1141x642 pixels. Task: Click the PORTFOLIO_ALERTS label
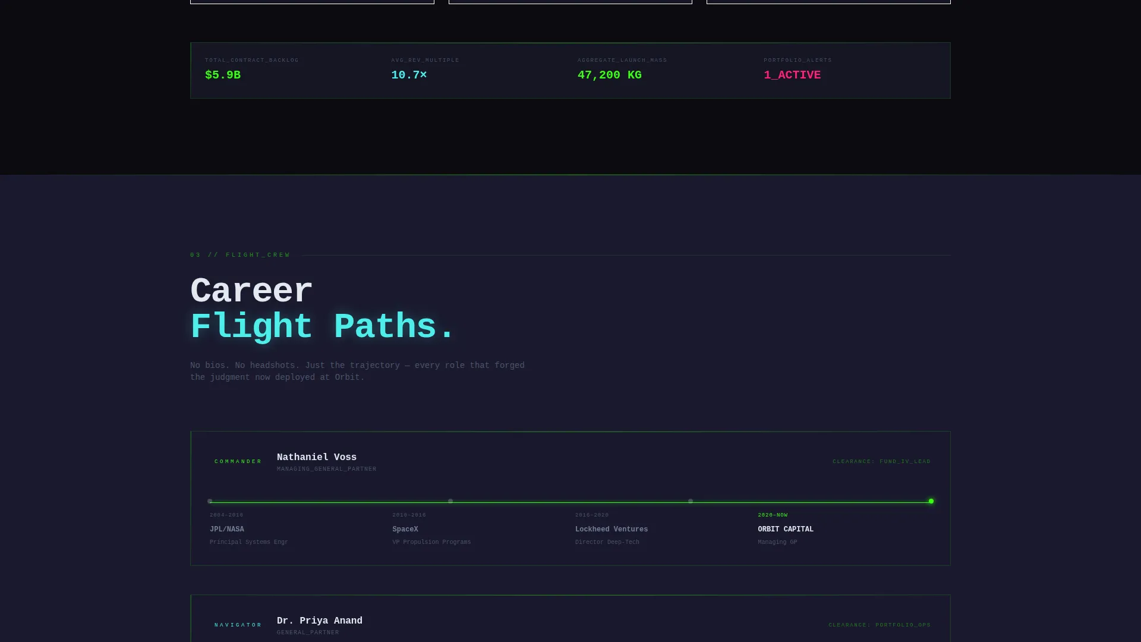[798, 60]
